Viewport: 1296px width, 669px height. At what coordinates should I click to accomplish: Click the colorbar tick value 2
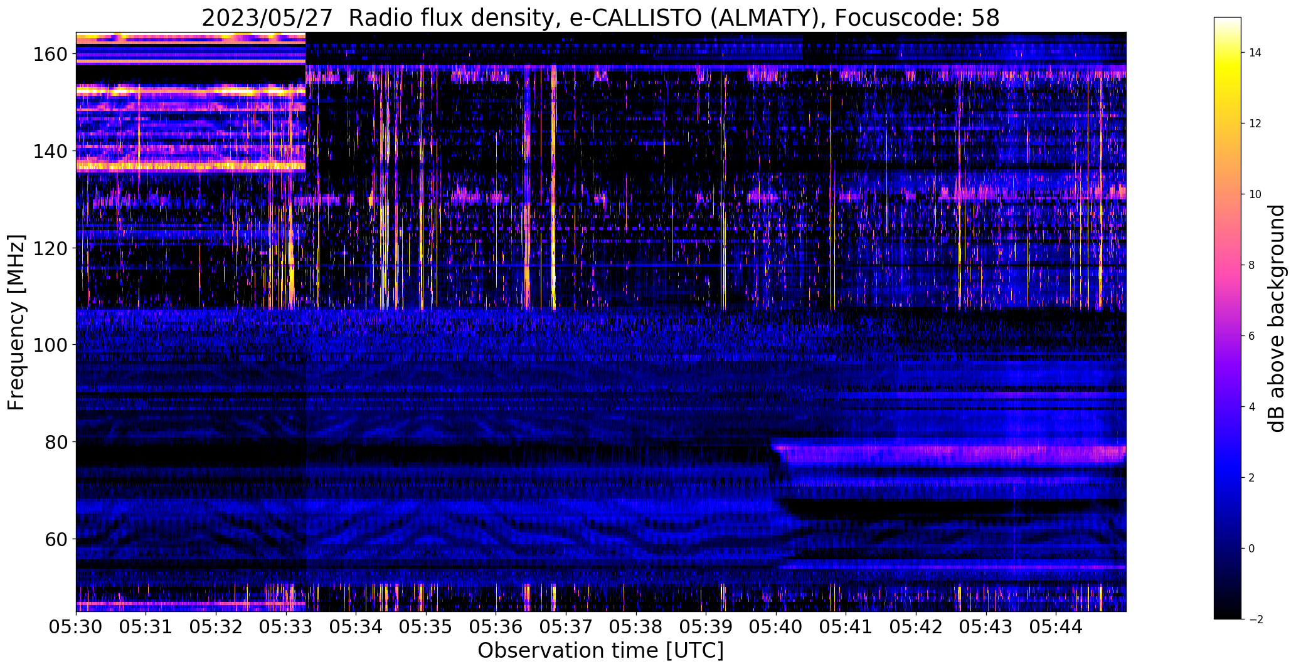(x=1252, y=478)
